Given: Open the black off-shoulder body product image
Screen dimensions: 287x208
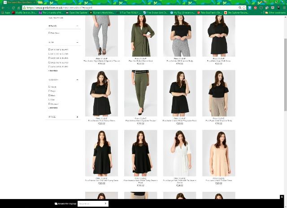Looking at the screenshot, I should click(x=179, y=36).
